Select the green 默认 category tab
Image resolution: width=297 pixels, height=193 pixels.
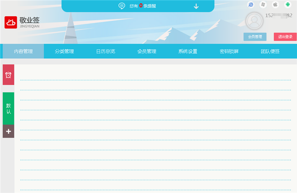click(8, 108)
